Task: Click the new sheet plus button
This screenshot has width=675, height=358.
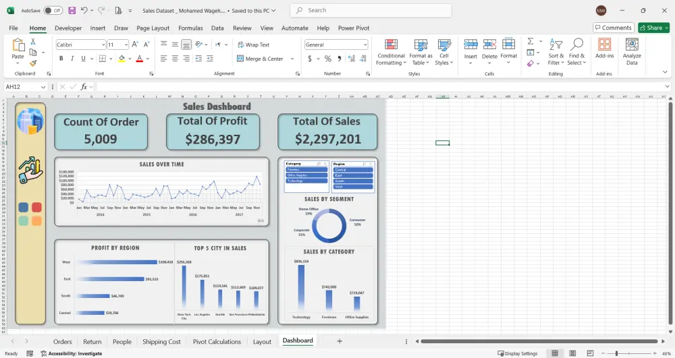Action: click(x=340, y=341)
